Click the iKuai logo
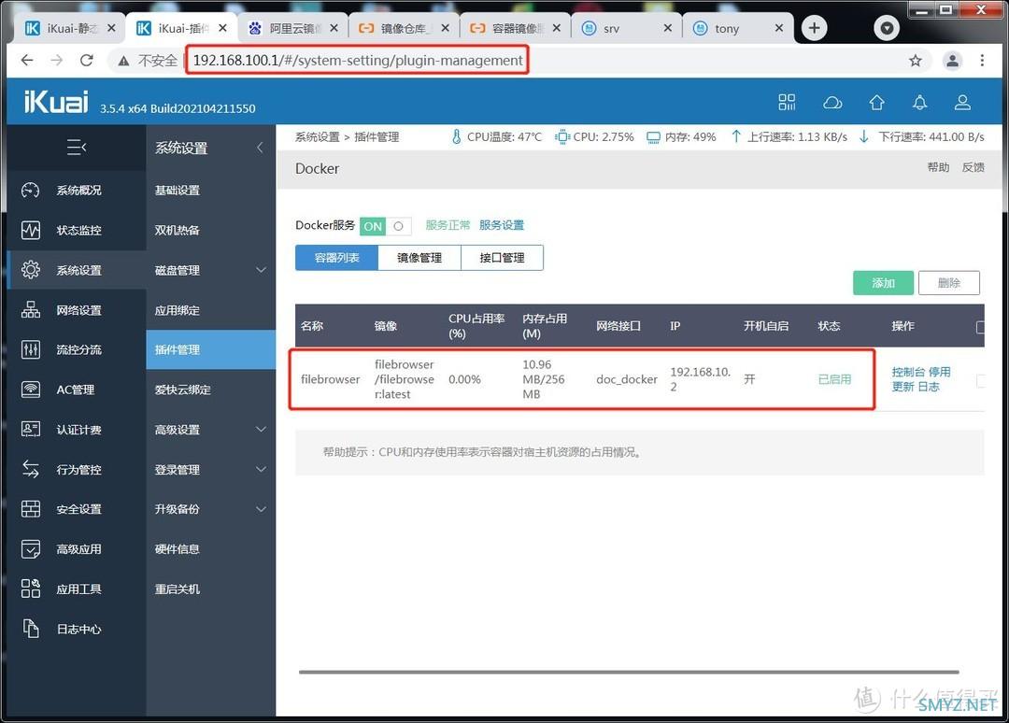 (x=56, y=102)
